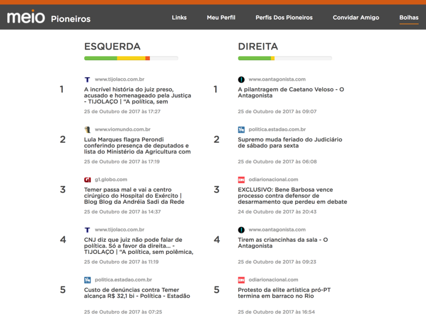Click the date '25 de Outubro de 2017 às 16:54'
The image size is (426, 319).
276,312
